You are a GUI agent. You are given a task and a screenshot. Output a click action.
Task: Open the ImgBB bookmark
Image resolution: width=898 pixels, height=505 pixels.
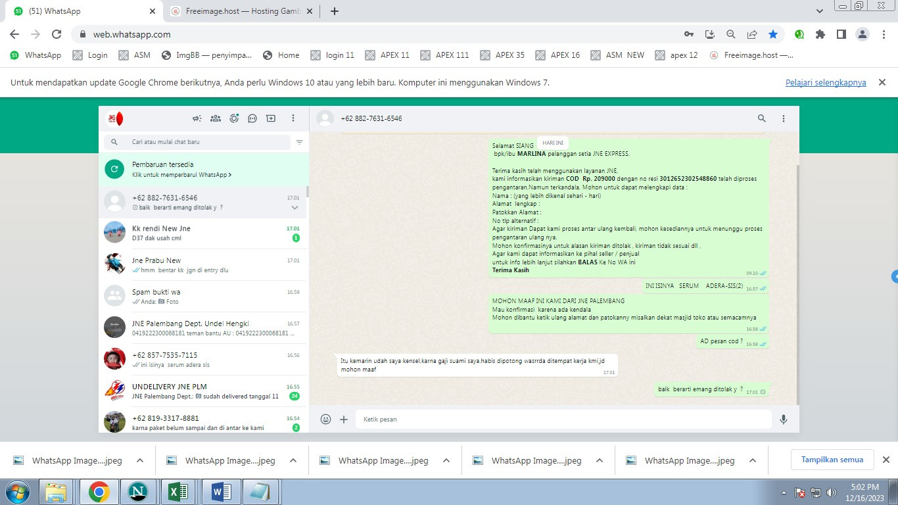(x=206, y=55)
